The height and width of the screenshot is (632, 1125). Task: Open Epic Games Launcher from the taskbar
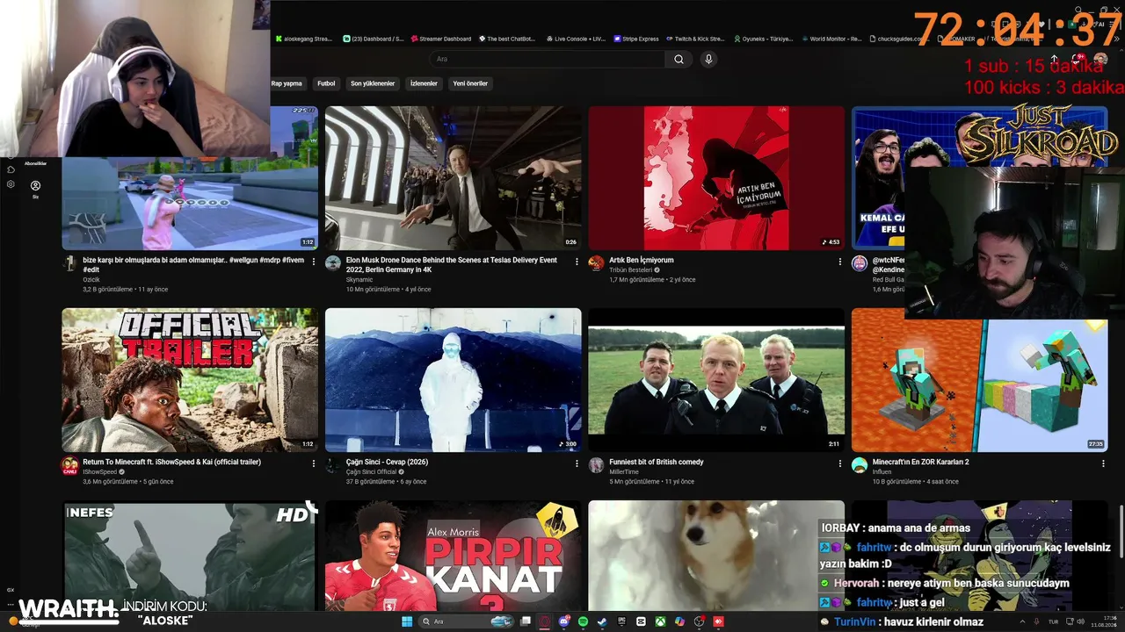(621, 621)
